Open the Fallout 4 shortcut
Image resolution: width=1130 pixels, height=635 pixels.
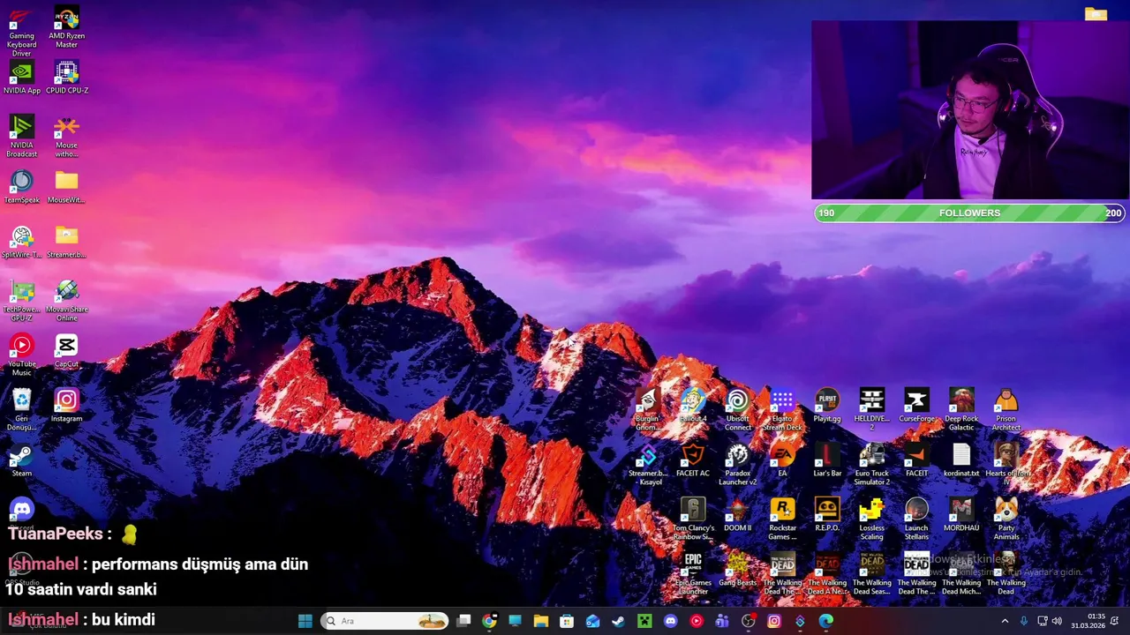pos(693,406)
